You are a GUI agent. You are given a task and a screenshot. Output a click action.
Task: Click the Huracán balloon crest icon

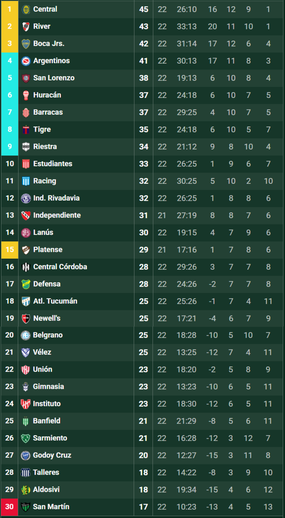pos(26,95)
